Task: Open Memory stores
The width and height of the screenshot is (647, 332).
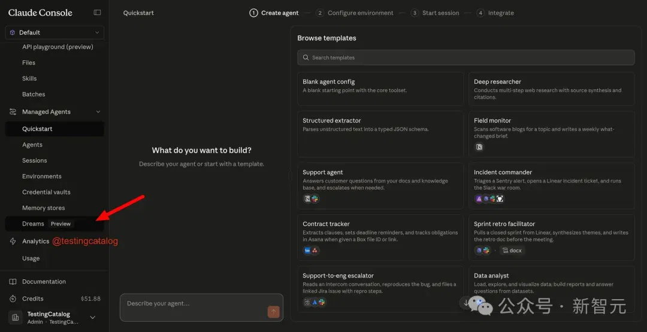Action: (43, 208)
